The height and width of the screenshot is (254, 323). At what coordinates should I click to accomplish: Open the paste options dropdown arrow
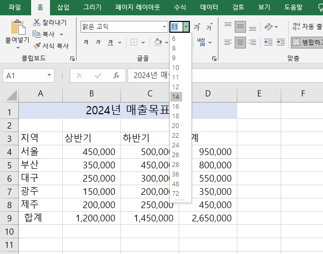18,48
